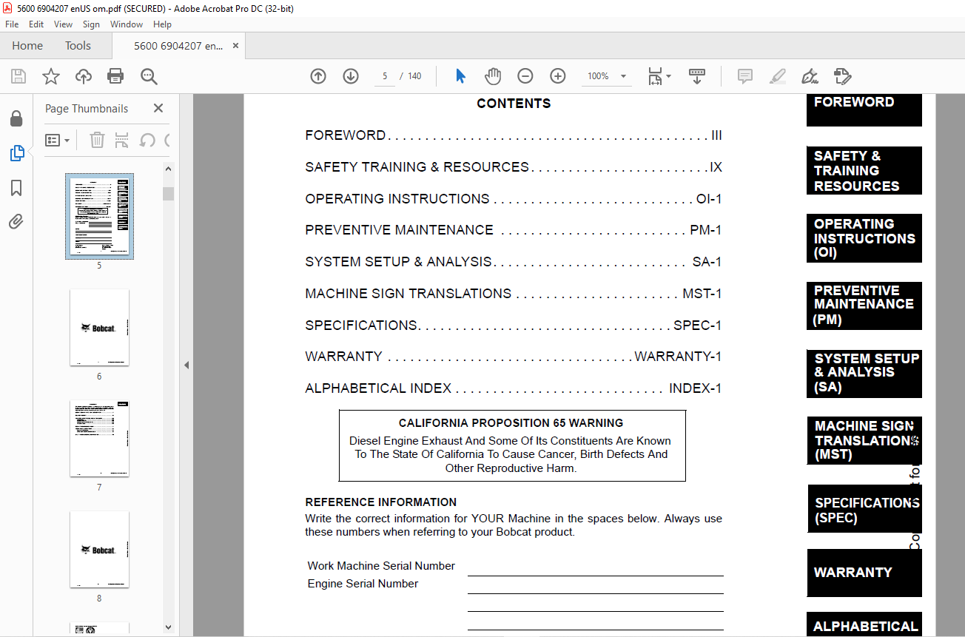Screen dimensions: 965x637
Task: Go to next page arrow
Action: click(x=351, y=76)
